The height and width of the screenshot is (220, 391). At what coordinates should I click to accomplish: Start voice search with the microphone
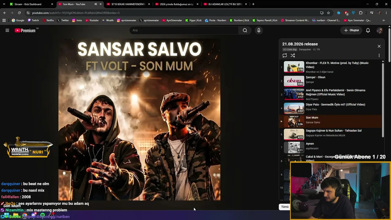[259, 30]
